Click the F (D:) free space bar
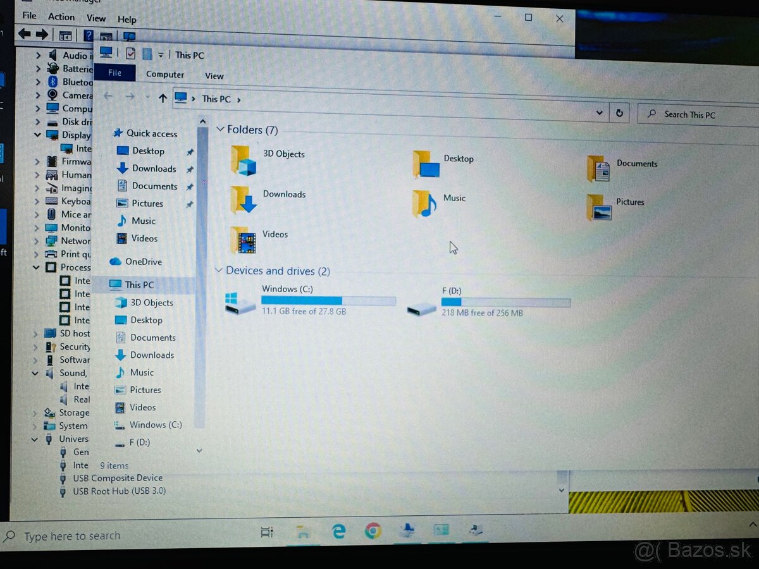Image resolution: width=759 pixels, height=569 pixels. 505,303
